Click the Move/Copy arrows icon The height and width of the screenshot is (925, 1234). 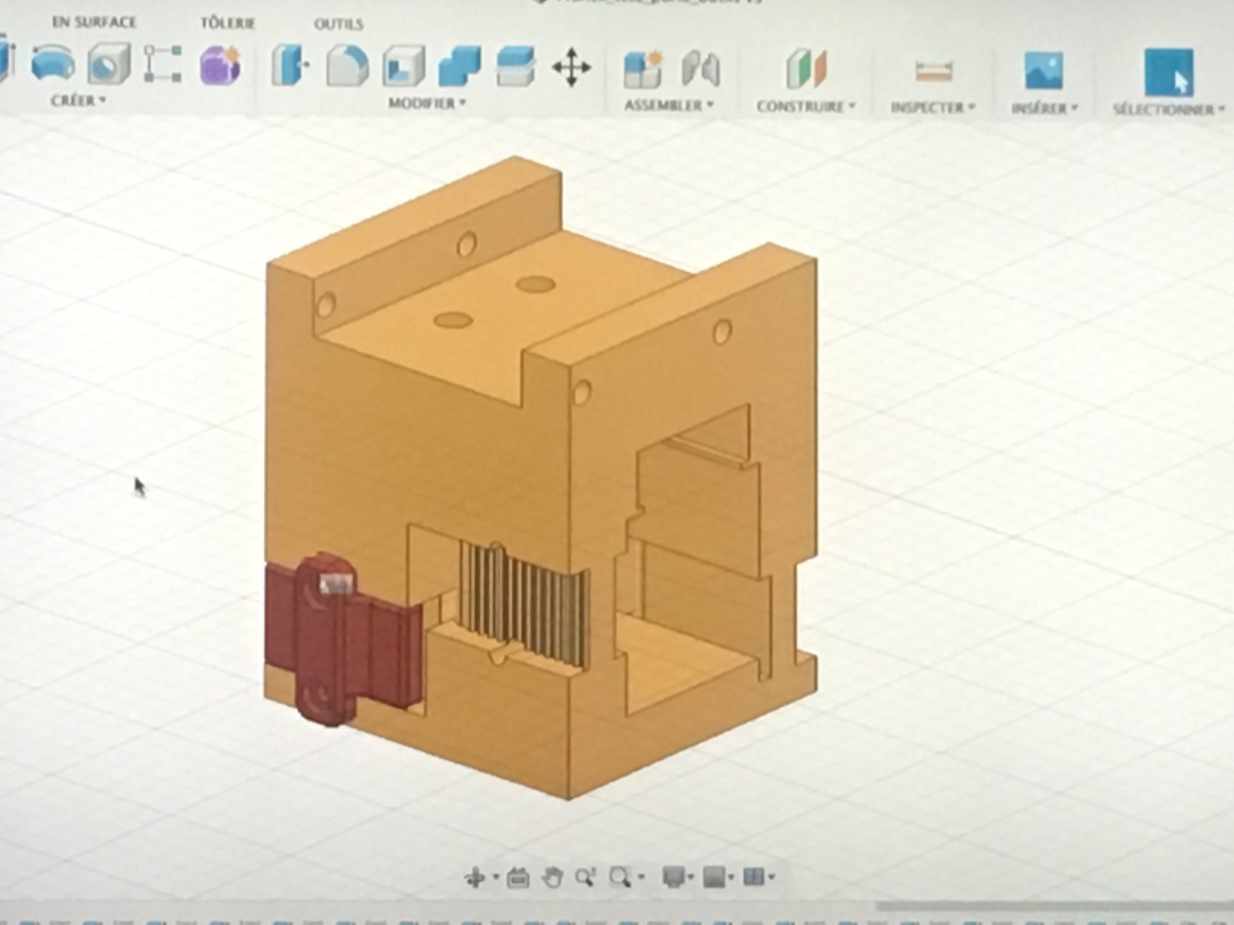[x=571, y=67]
